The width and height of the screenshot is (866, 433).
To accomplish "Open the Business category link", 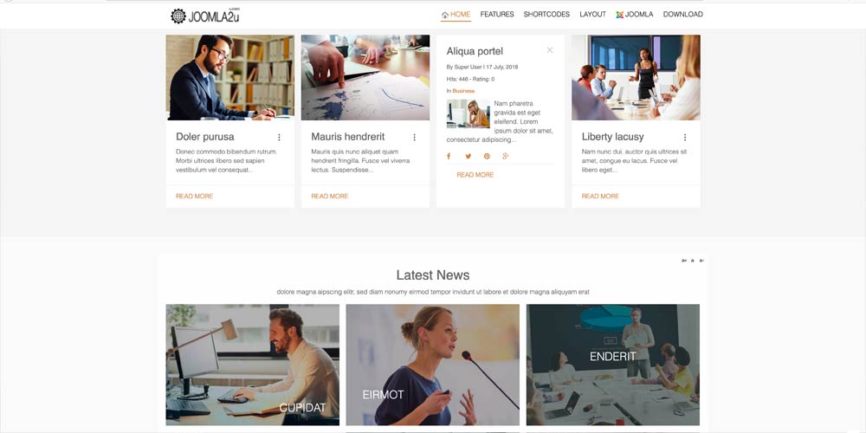I will pyautogui.click(x=463, y=91).
